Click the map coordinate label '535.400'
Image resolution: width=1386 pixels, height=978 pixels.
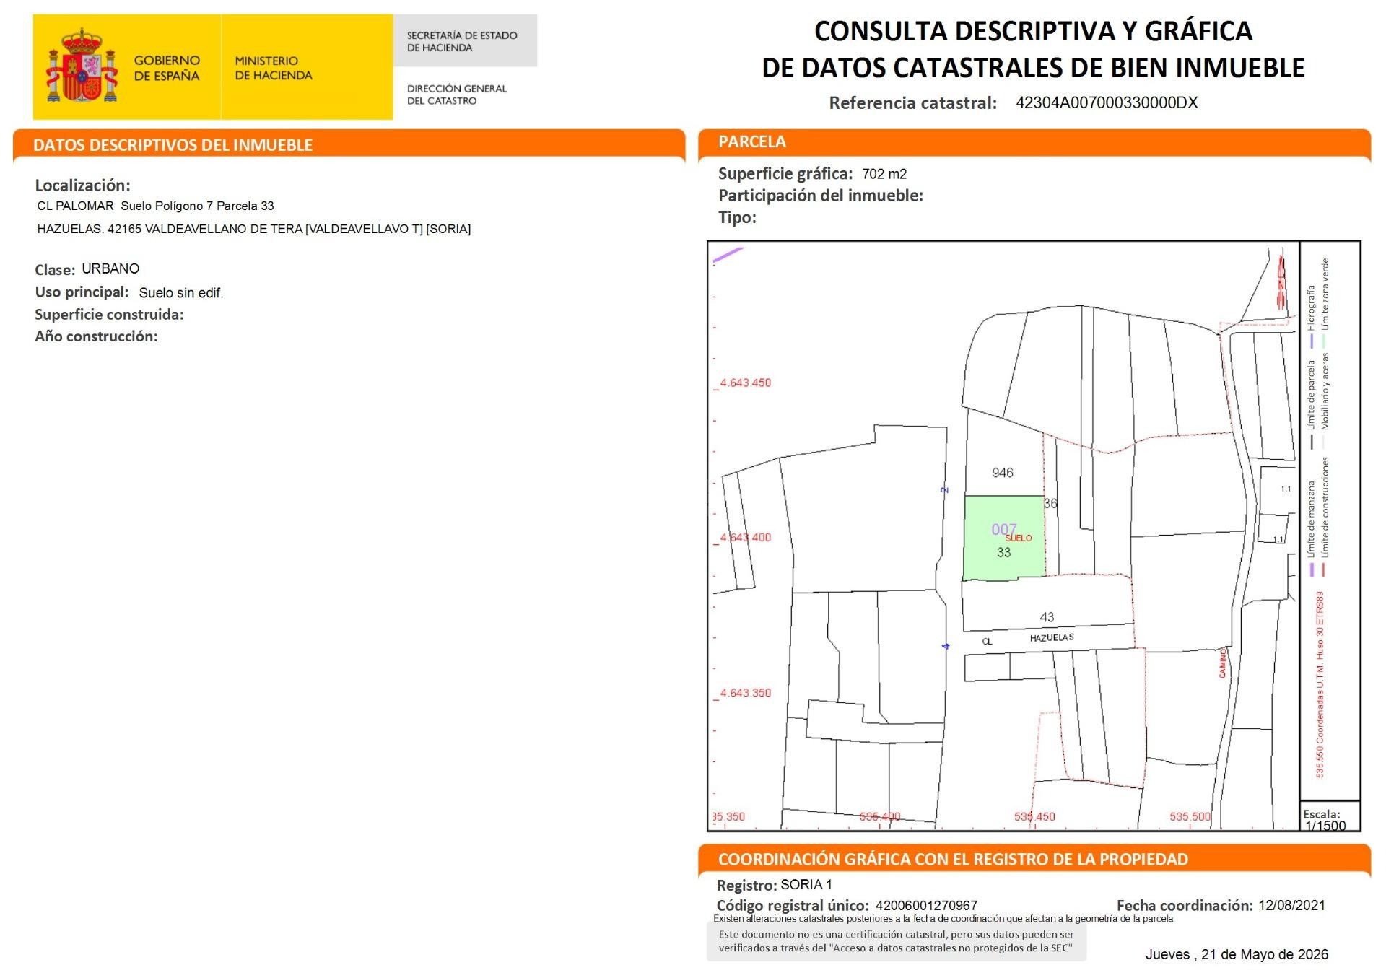point(880,817)
